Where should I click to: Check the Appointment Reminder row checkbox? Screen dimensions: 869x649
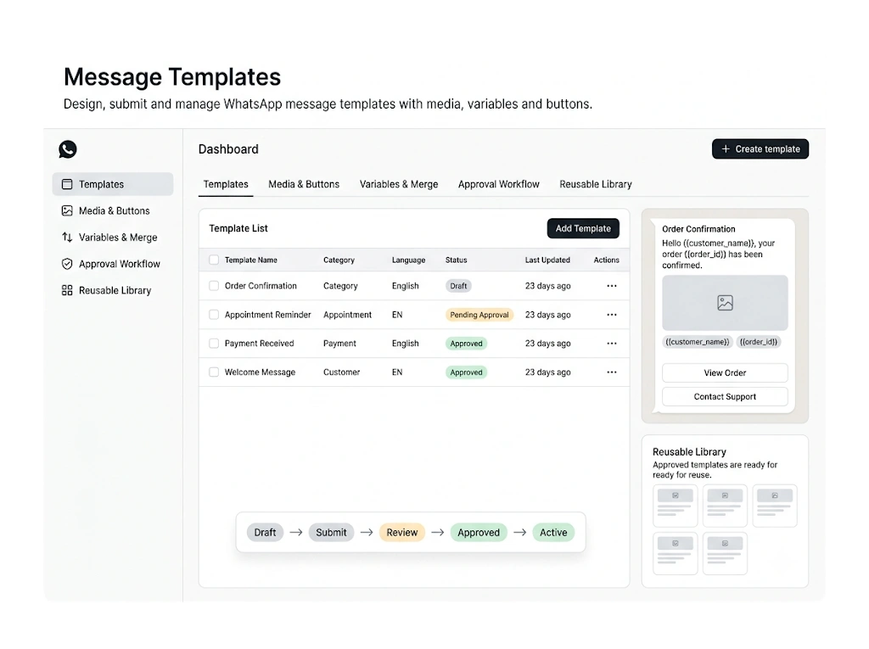coord(214,315)
